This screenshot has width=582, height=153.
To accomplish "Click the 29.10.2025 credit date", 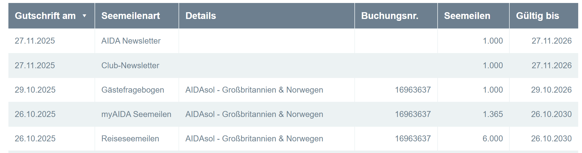I will point(35,90).
